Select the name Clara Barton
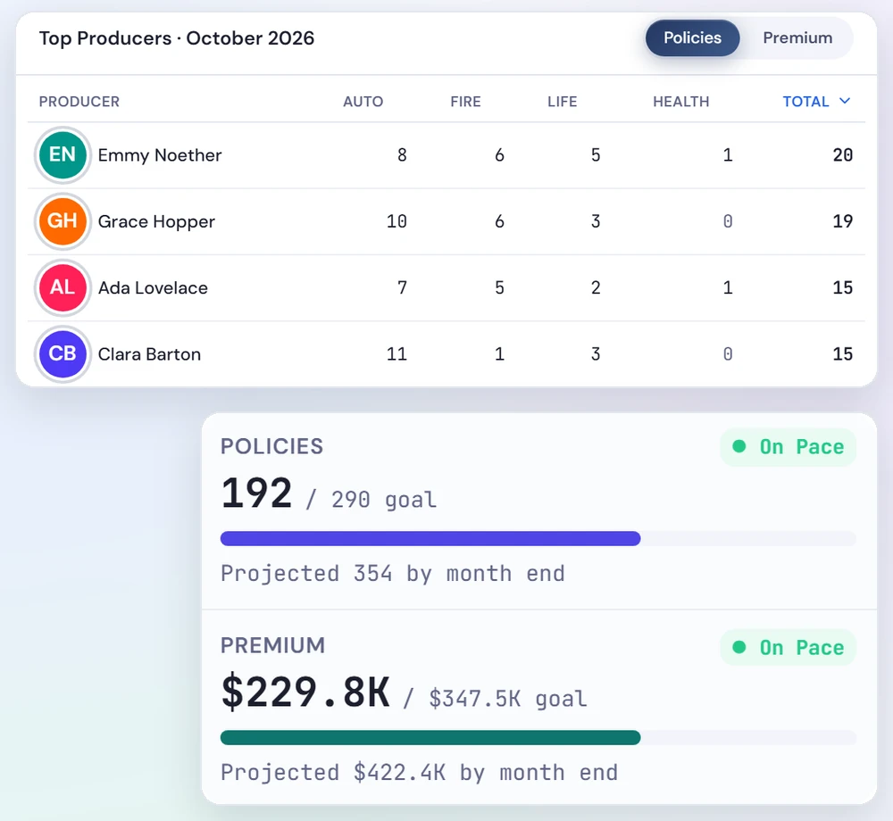Viewport: 893px width, 821px height. 149,354
